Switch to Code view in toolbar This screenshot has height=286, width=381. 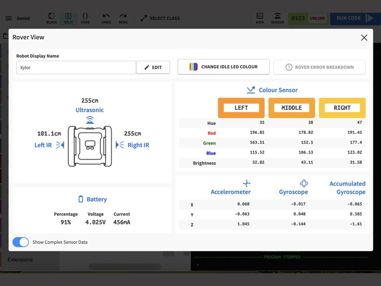[85, 18]
